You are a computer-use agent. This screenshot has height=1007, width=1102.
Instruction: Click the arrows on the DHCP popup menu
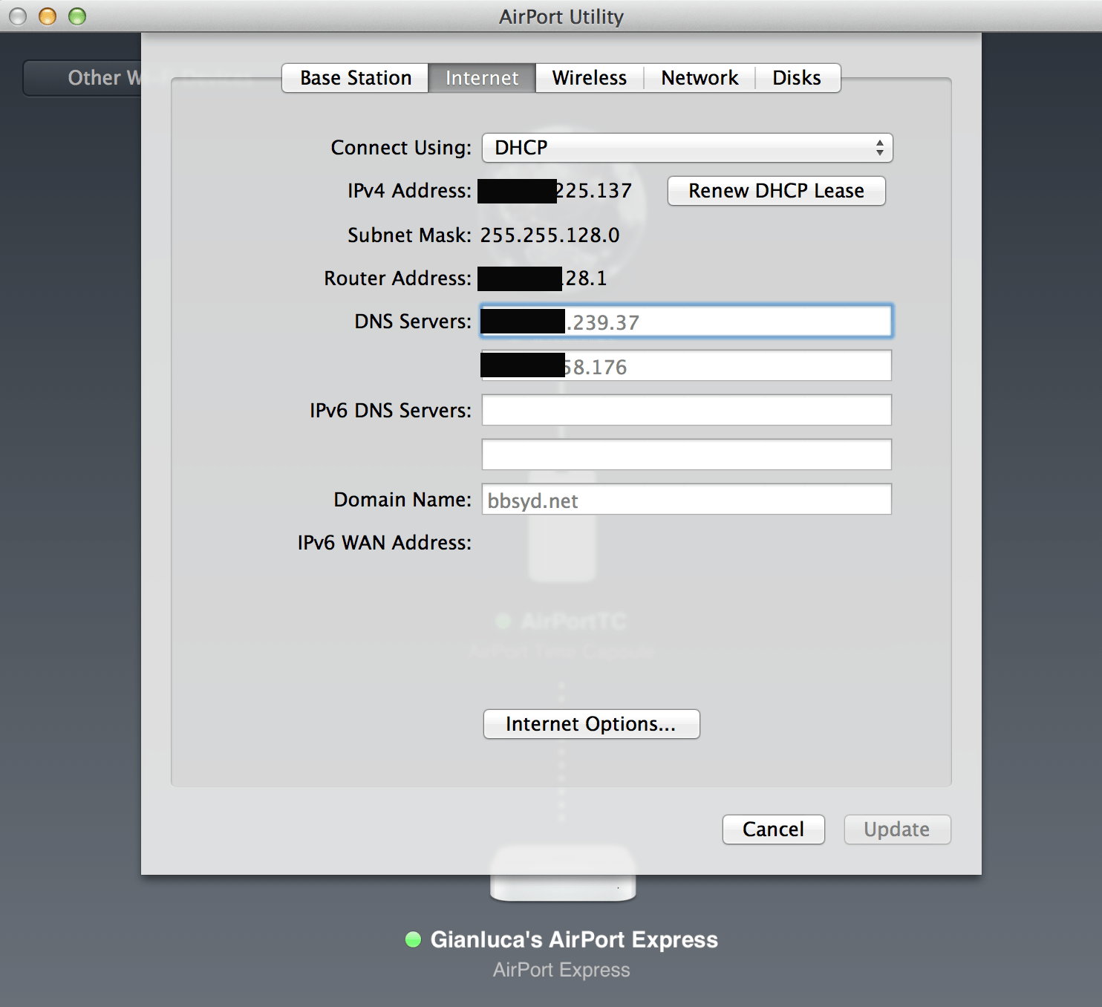879,148
